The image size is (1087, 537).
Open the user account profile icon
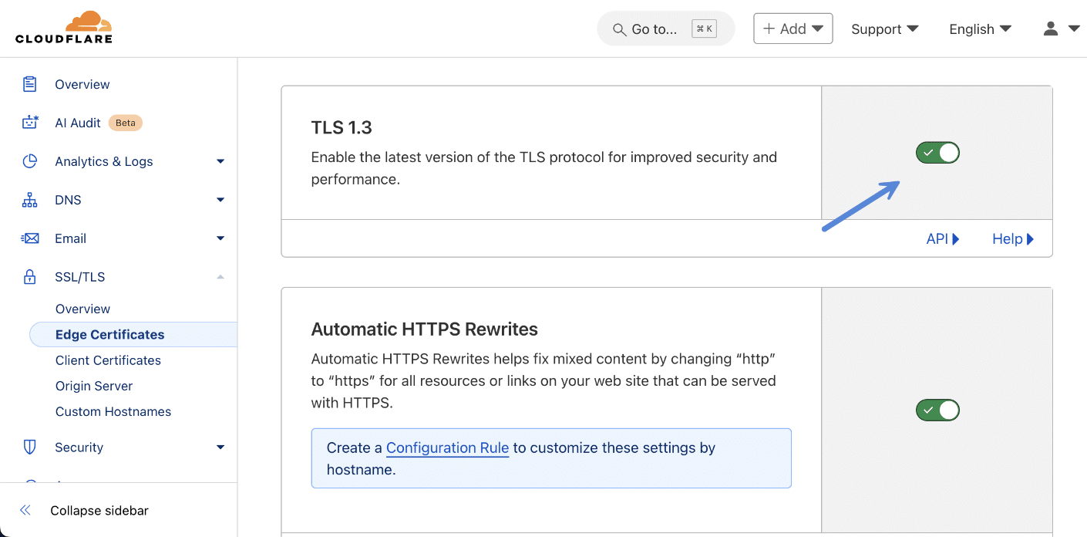click(x=1050, y=29)
